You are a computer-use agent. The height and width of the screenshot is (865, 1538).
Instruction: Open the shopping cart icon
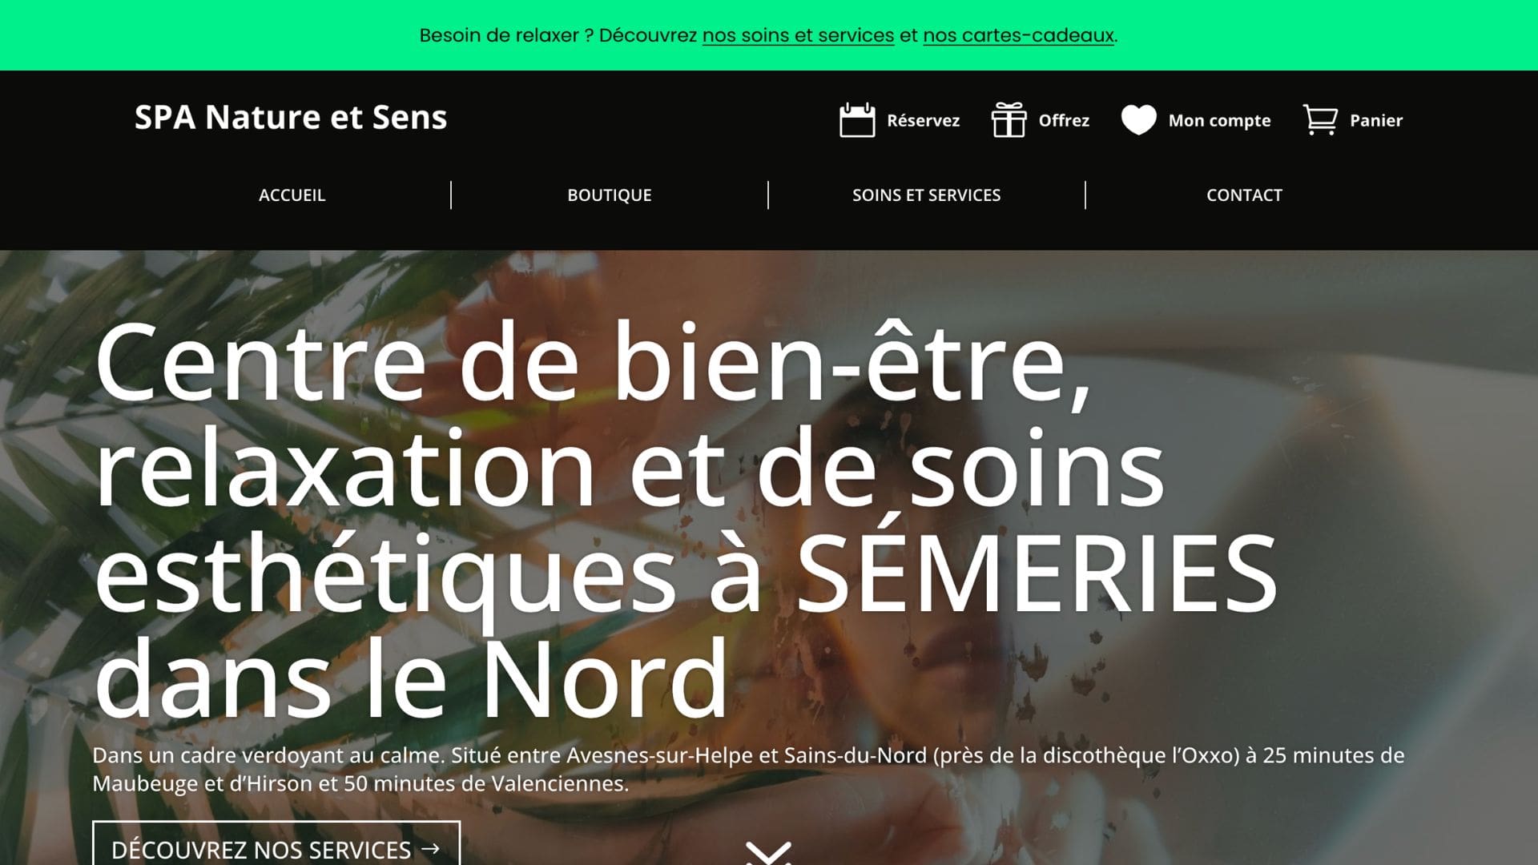1320,120
